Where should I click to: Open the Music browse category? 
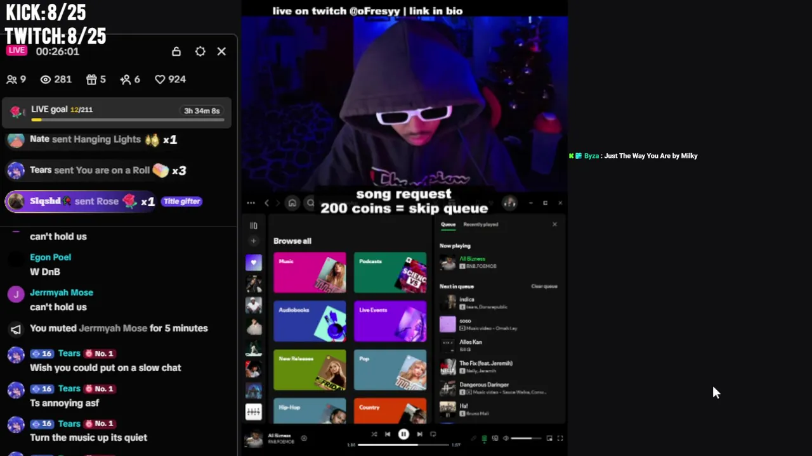pos(310,273)
